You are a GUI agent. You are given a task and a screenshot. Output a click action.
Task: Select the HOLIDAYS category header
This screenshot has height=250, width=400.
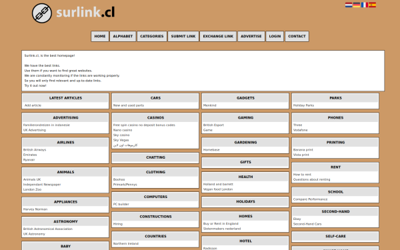pos(245,201)
